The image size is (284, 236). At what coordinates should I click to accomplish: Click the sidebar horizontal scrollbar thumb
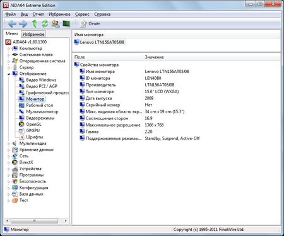tap(34, 221)
